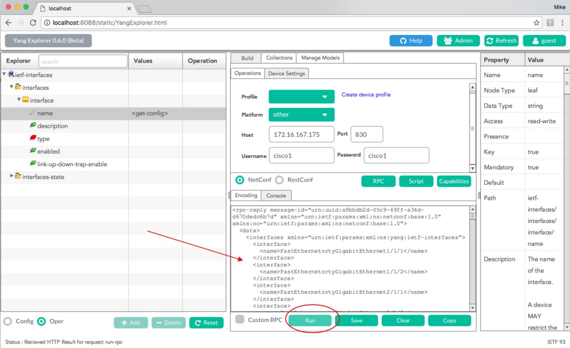
Task: Switch to the Build tab
Action: [247, 58]
